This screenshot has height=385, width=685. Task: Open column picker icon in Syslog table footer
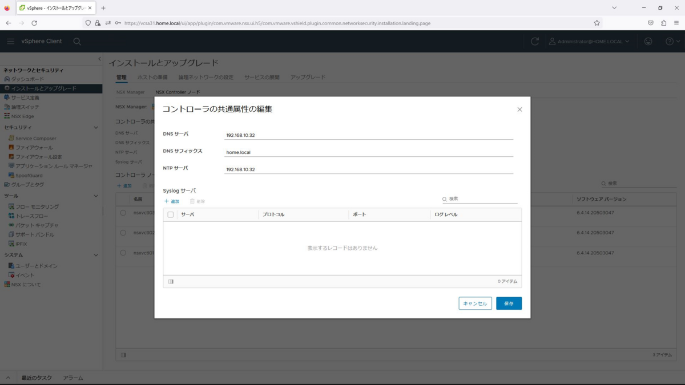coord(171,282)
